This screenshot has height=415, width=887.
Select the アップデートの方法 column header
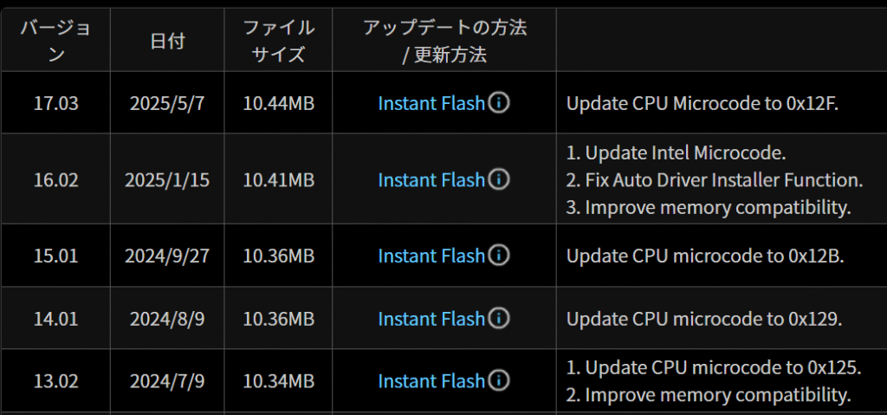tap(444, 40)
